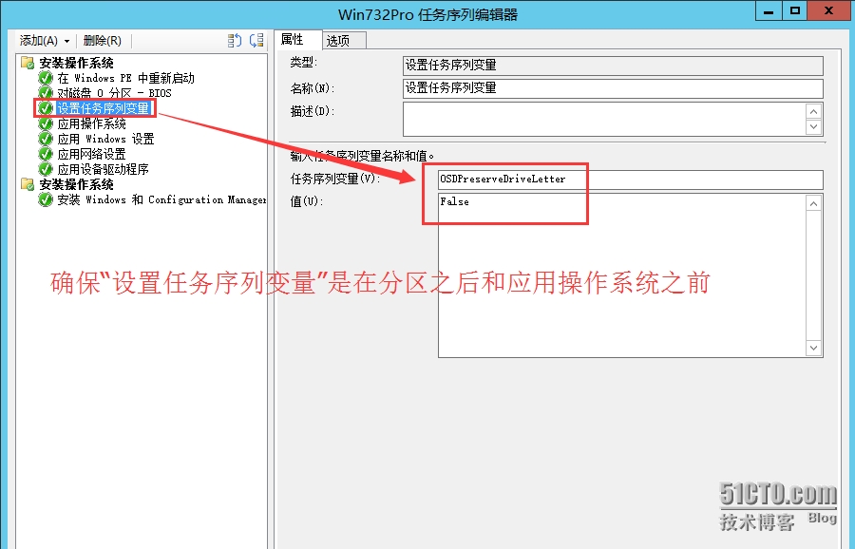Click the 类型 read-only field
This screenshot has width=855, height=549.
click(613, 66)
